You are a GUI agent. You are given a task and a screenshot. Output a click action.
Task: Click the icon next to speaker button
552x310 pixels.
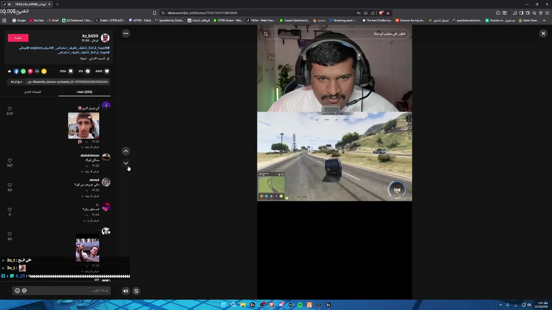click(136, 291)
